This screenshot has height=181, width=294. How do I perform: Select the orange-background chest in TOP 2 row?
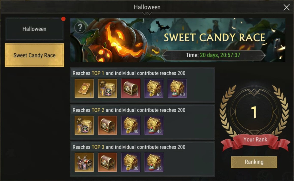107,125
